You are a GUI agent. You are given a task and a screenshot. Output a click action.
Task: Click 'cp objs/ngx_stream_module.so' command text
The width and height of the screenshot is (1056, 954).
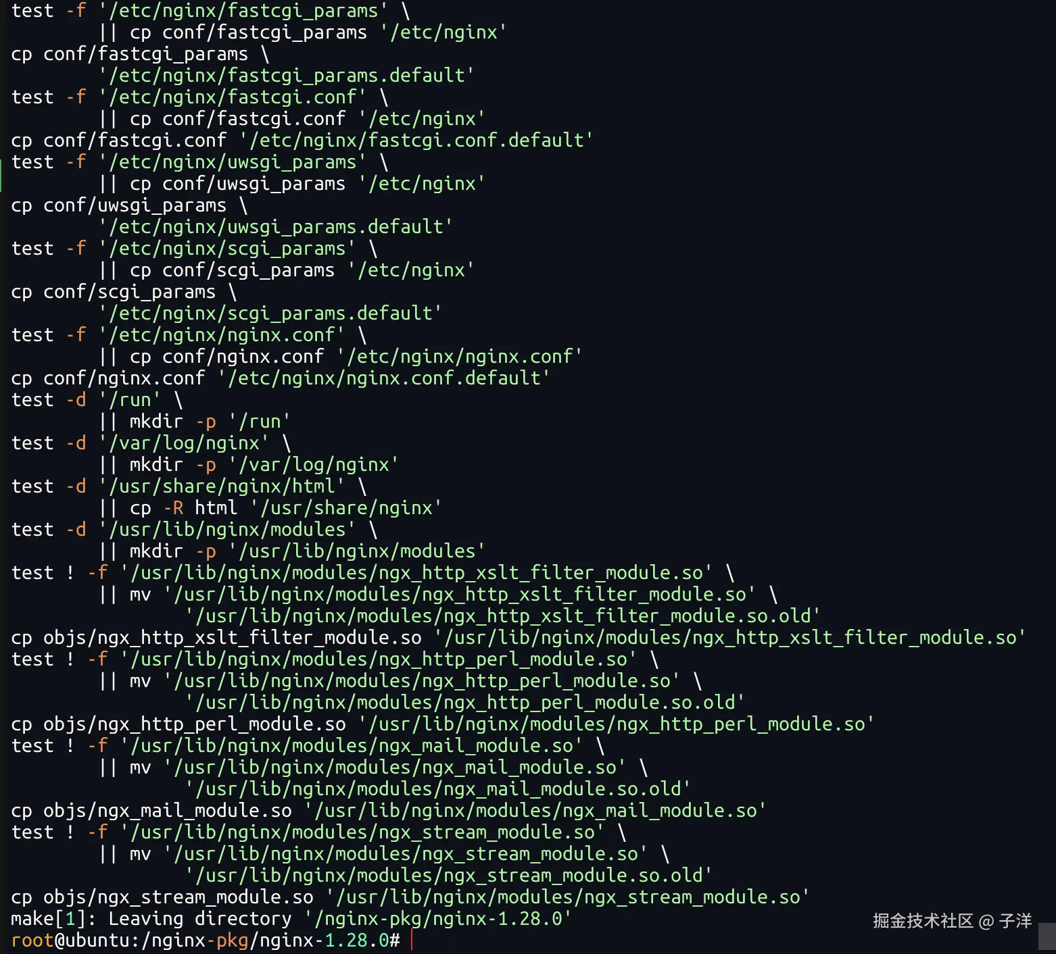click(162, 897)
